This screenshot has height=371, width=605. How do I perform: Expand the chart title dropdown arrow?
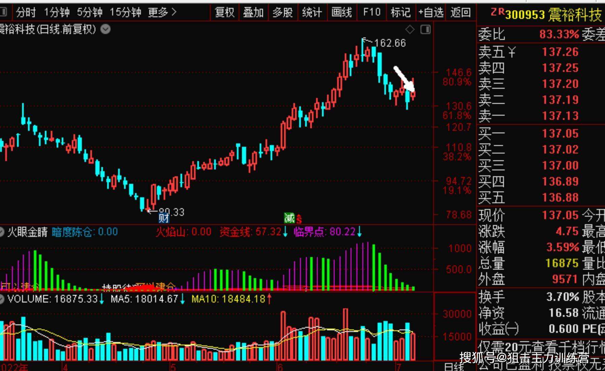pos(105,30)
